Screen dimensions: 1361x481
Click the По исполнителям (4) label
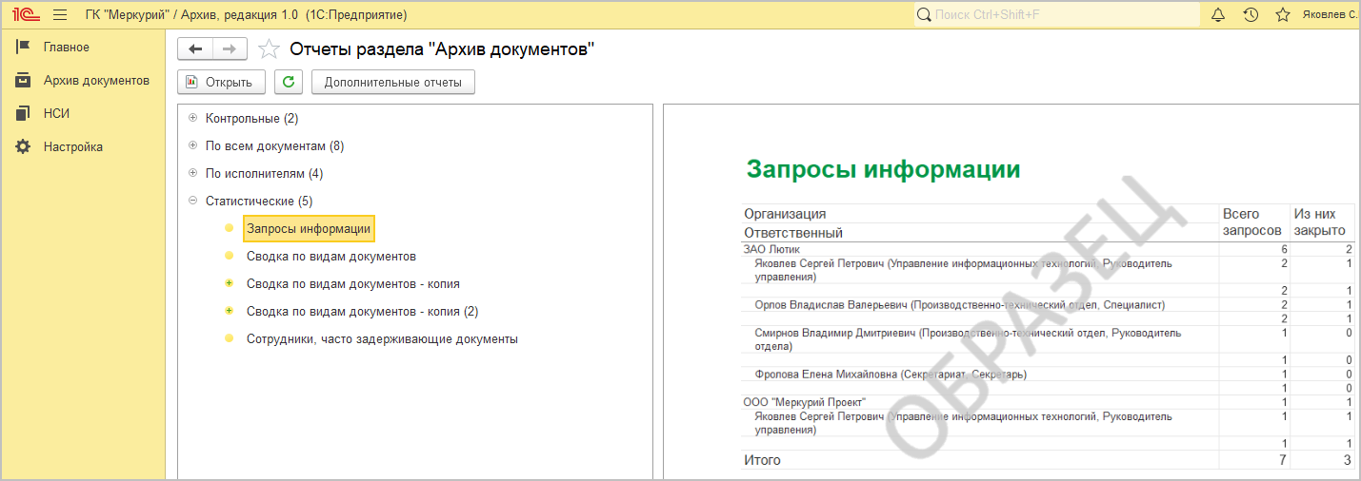coord(265,173)
